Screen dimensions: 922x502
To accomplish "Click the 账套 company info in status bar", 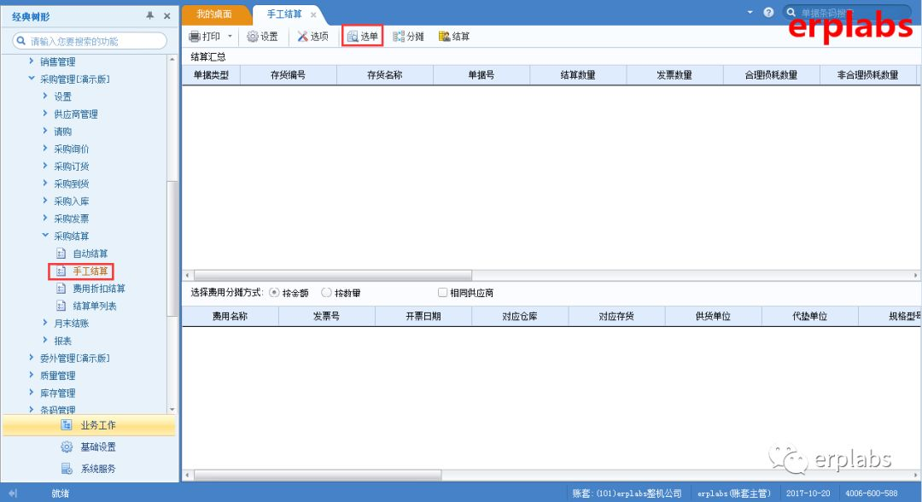I will coord(627,493).
